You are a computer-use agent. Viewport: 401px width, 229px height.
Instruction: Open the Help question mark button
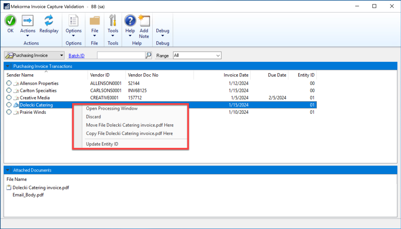130,26
